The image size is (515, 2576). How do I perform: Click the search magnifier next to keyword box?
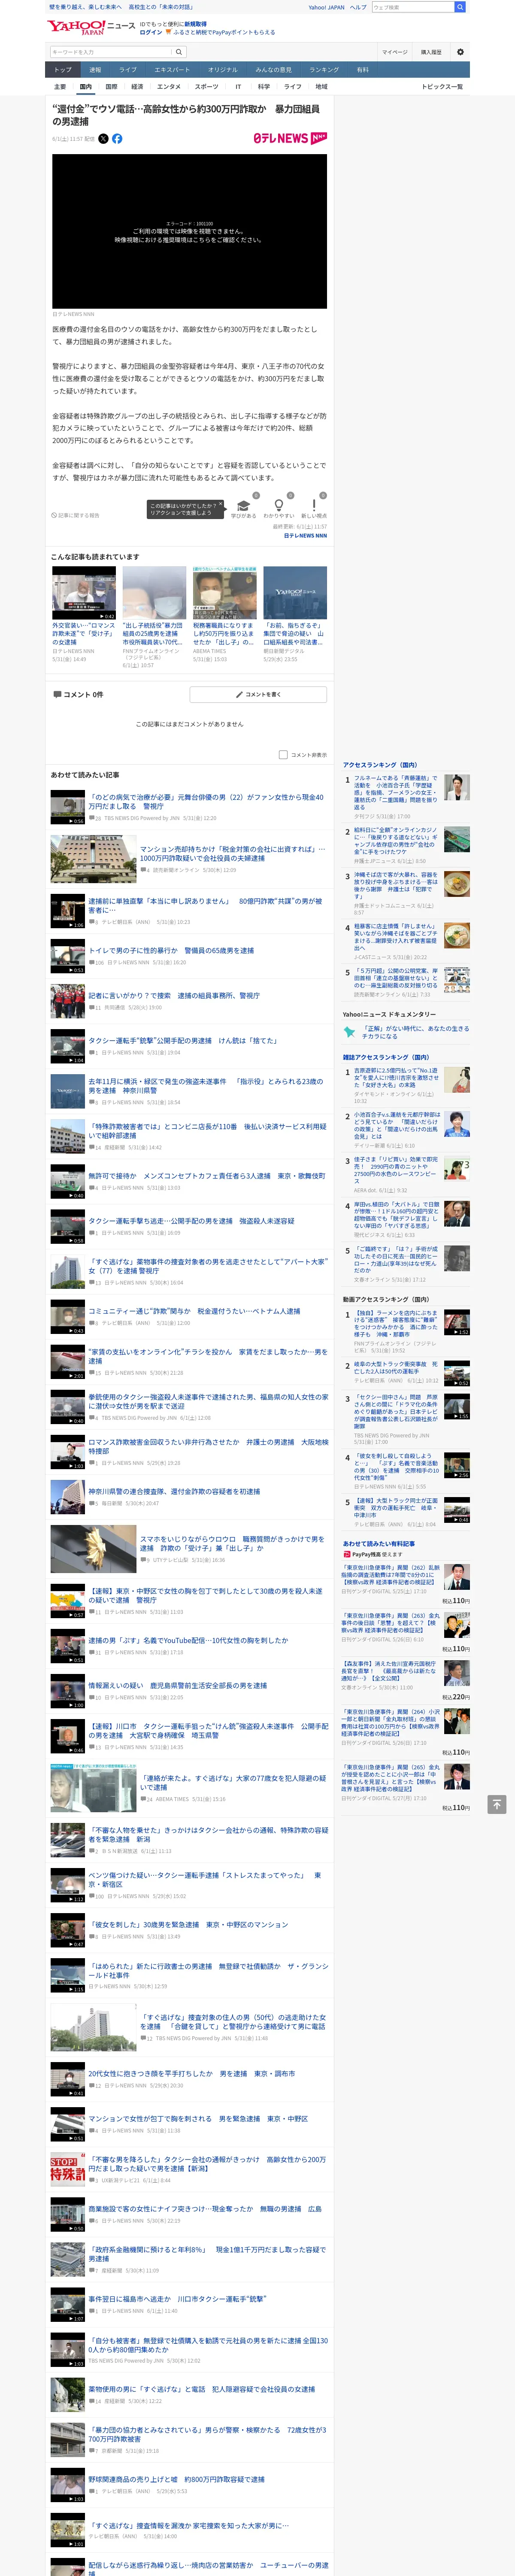pos(179,52)
